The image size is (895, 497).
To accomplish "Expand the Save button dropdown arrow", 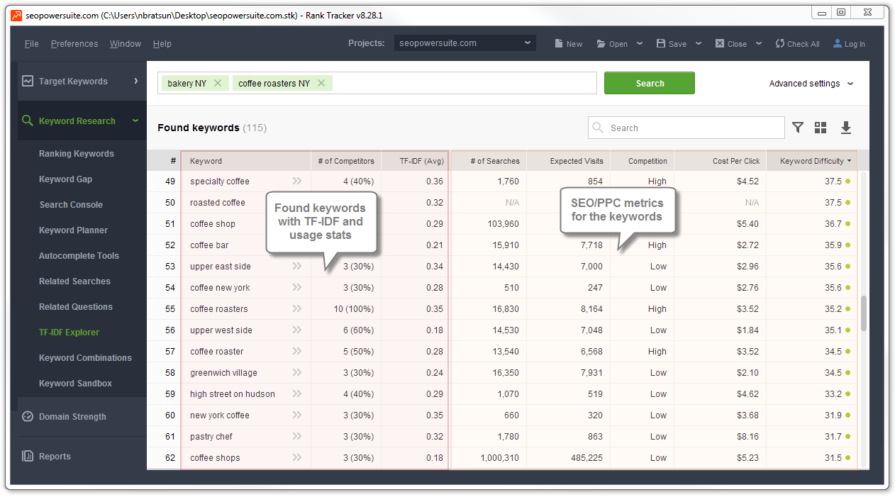I will [699, 43].
